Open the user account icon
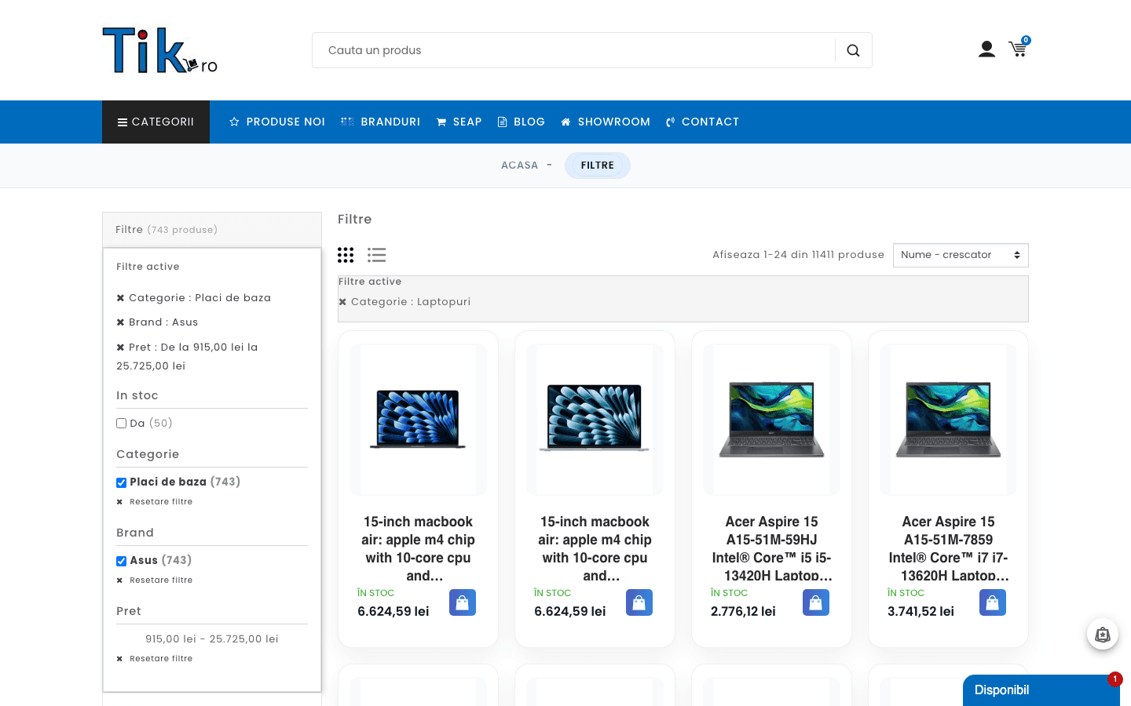 click(x=986, y=49)
